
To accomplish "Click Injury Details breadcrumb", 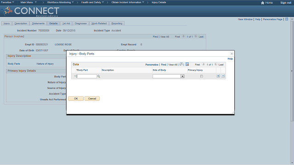I will [158, 2].
